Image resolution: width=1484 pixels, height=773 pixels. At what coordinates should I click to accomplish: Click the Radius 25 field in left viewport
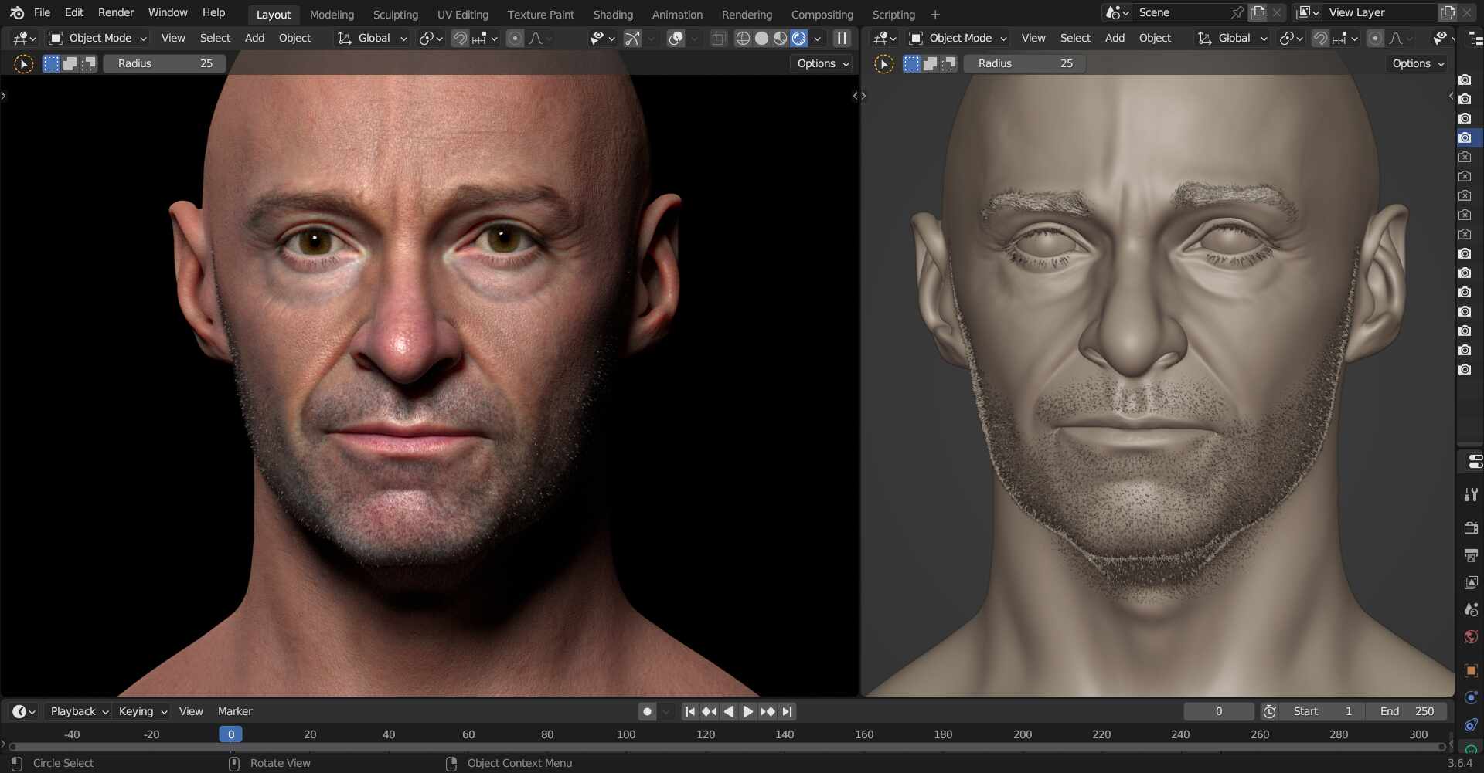click(x=165, y=63)
